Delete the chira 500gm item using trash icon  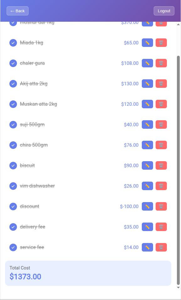161,145
